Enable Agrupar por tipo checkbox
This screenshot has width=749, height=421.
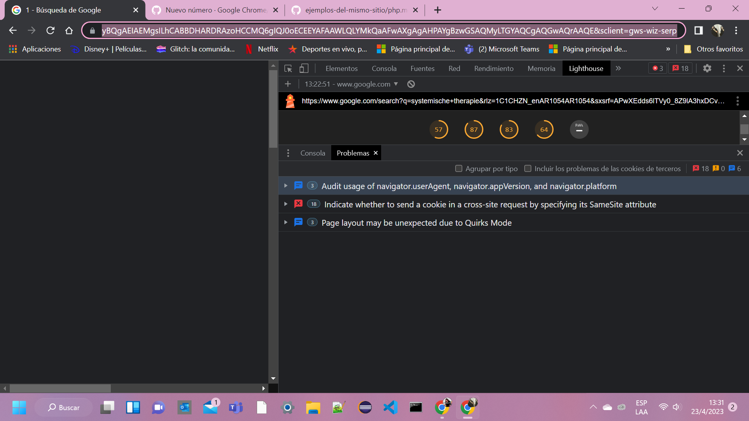click(459, 168)
